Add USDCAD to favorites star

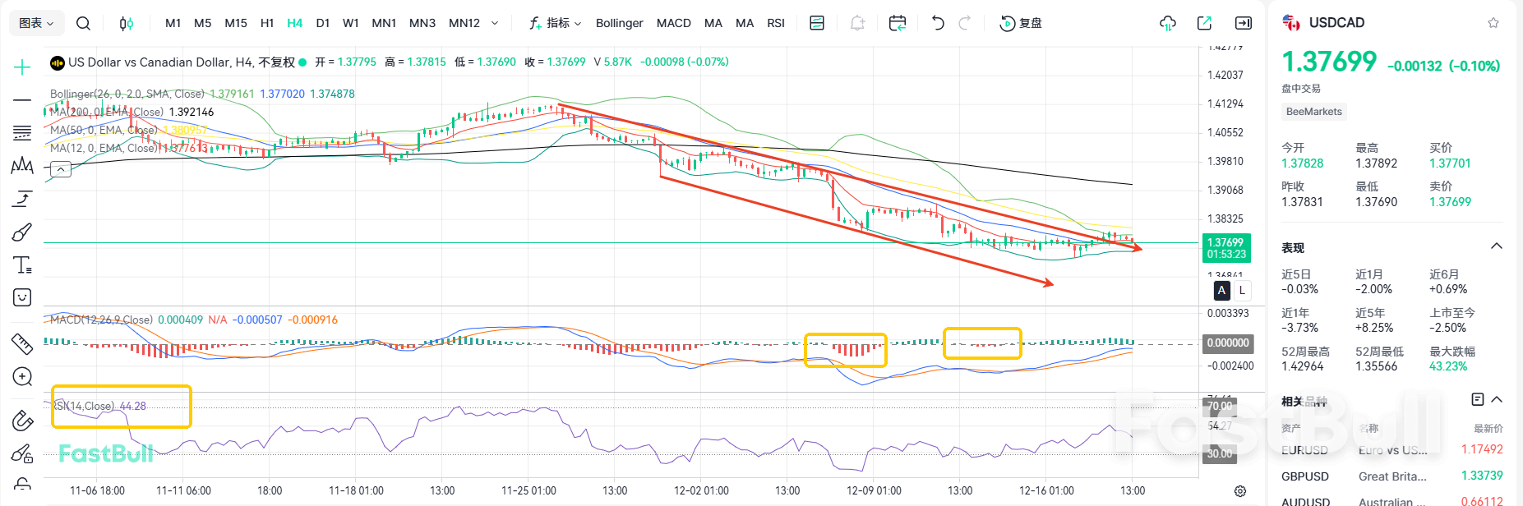[x=1493, y=23]
